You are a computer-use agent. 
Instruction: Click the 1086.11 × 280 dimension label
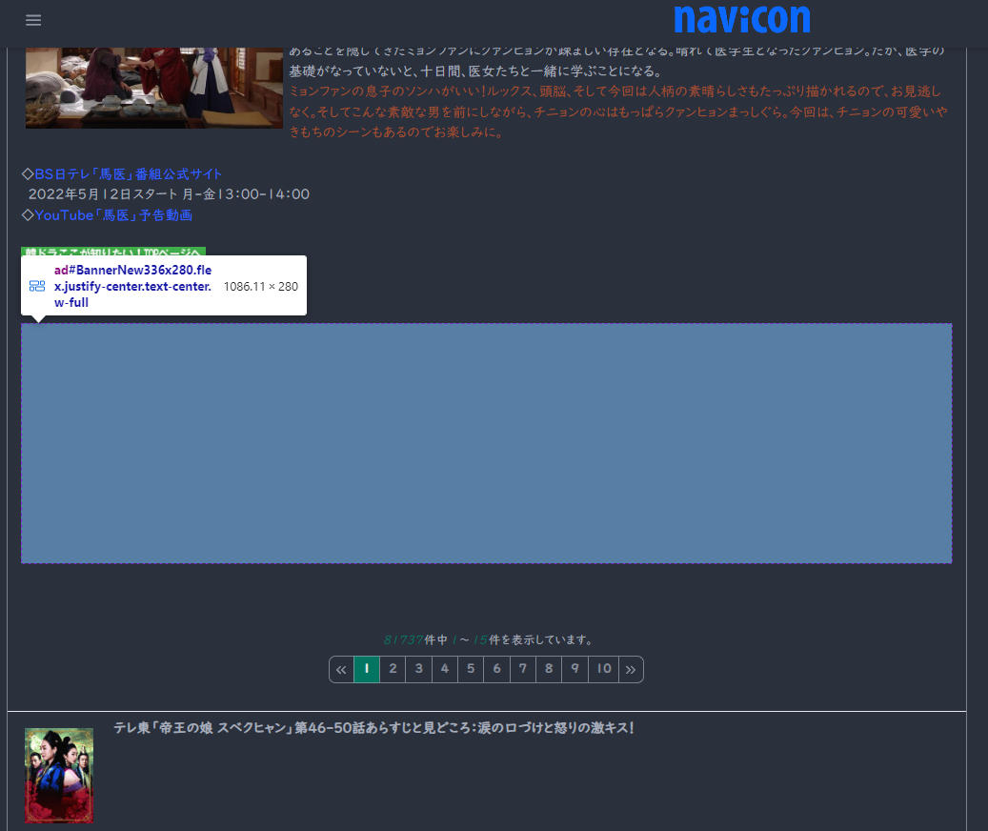coord(261,286)
